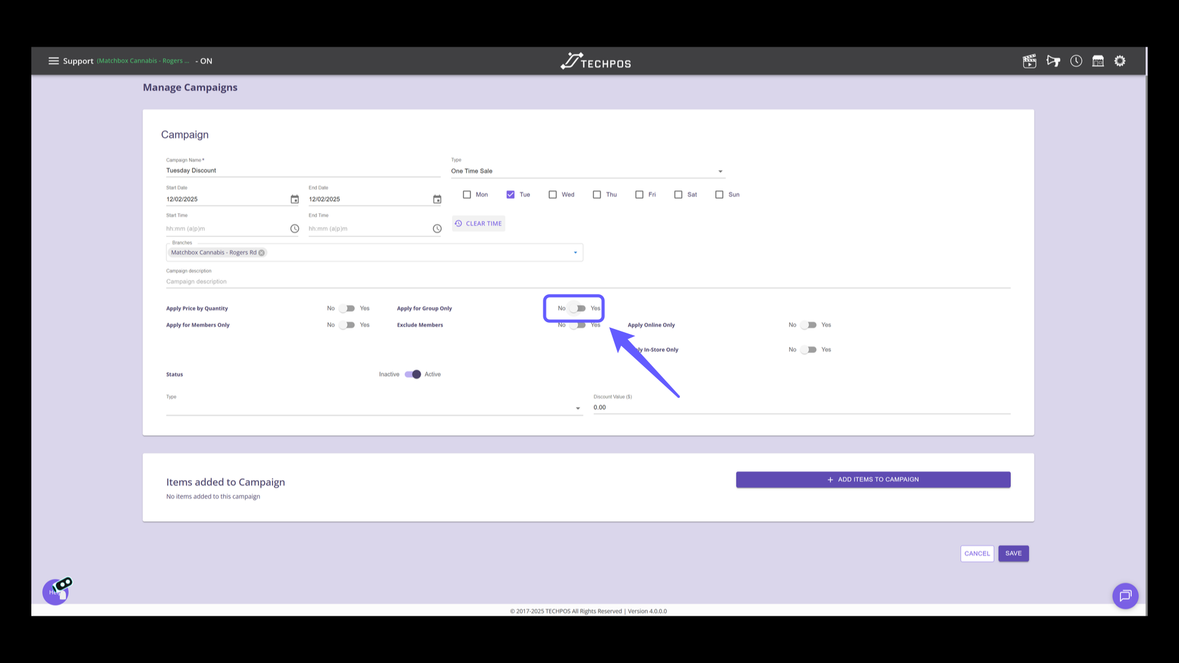This screenshot has width=1179, height=663.
Task: Remove Matchbox Cannabis branch chip with its X
Action: tap(262, 252)
